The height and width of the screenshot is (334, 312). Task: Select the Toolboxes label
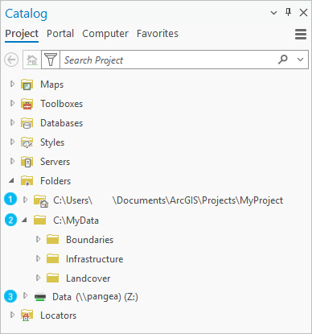point(62,104)
